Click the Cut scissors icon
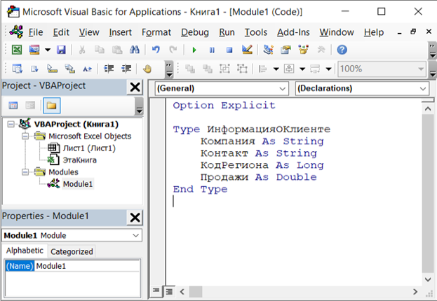This screenshot has height=301, width=437. pyautogui.click(x=82, y=50)
